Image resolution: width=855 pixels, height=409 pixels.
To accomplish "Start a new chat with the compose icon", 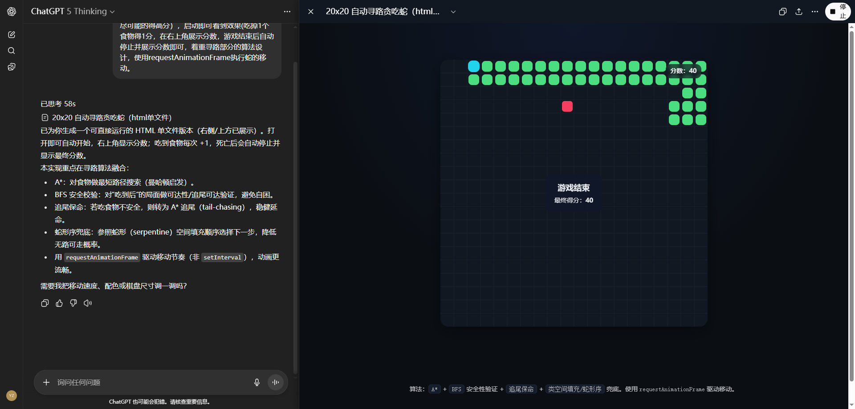I will click(12, 35).
